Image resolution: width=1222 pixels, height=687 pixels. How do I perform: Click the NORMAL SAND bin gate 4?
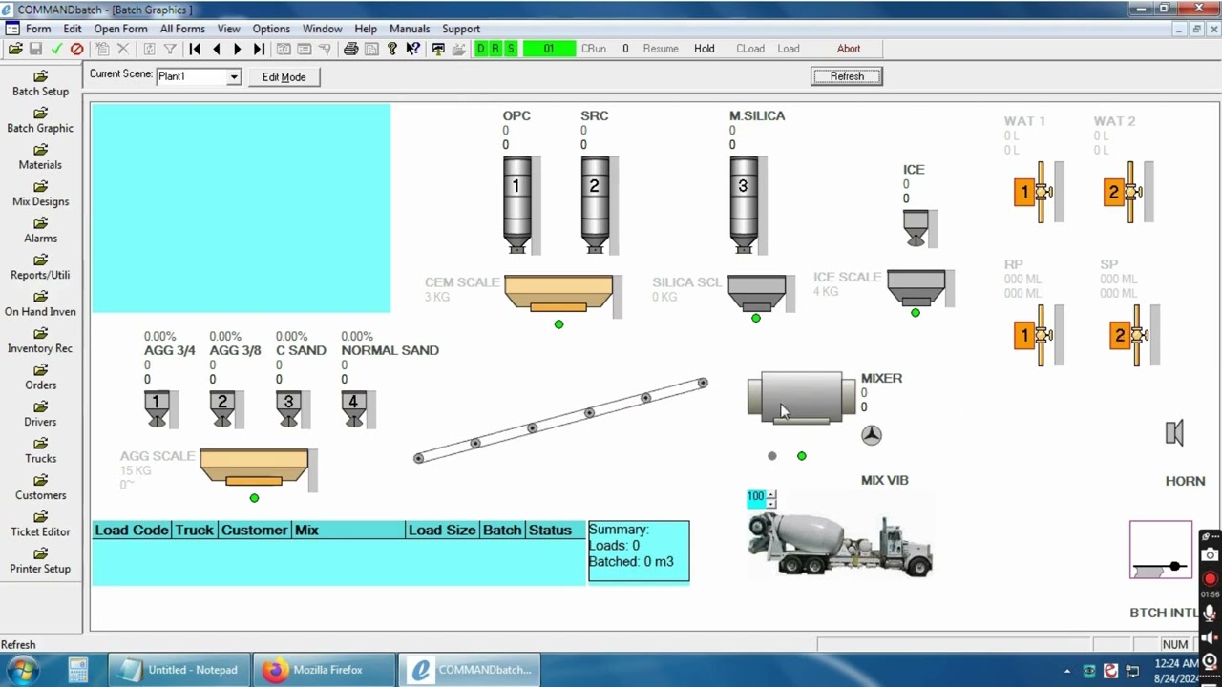coord(353,408)
